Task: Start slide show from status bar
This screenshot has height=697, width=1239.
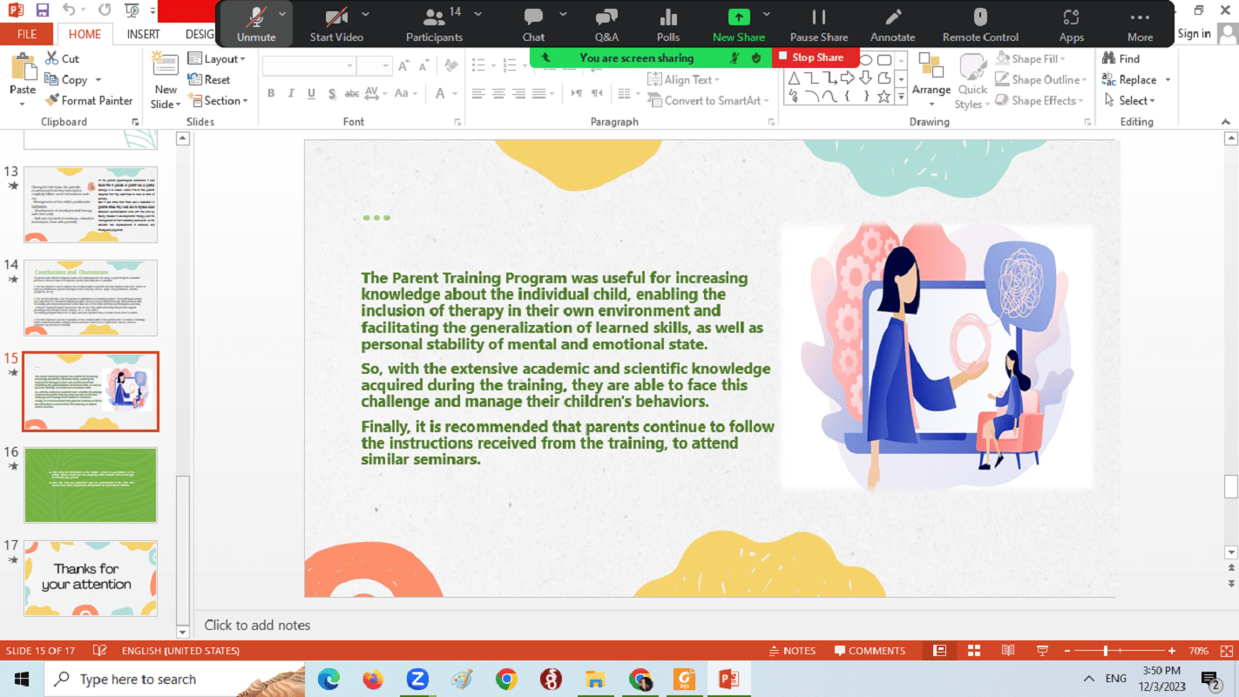Action: 1041,651
